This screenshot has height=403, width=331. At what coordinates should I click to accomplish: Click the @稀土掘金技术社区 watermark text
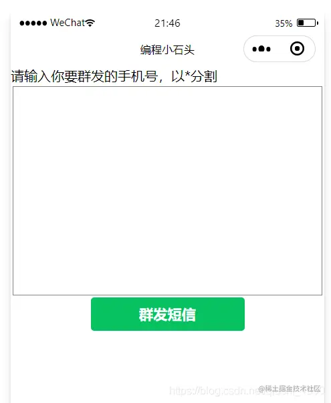pyautogui.click(x=290, y=388)
